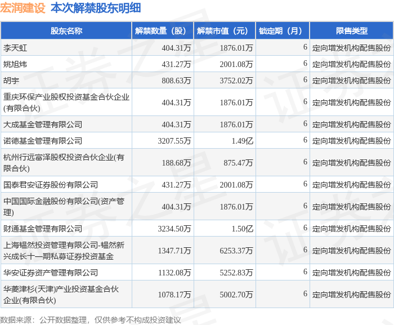Click shareholder name 胡宇

pos(11,81)
